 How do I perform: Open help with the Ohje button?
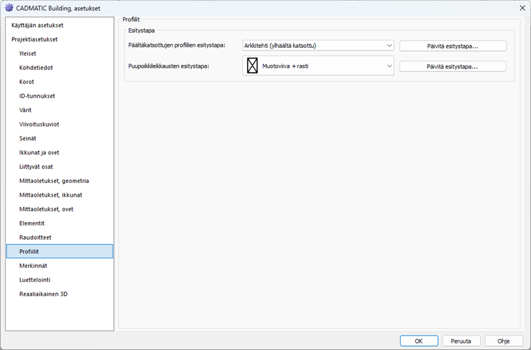(503, 341)
